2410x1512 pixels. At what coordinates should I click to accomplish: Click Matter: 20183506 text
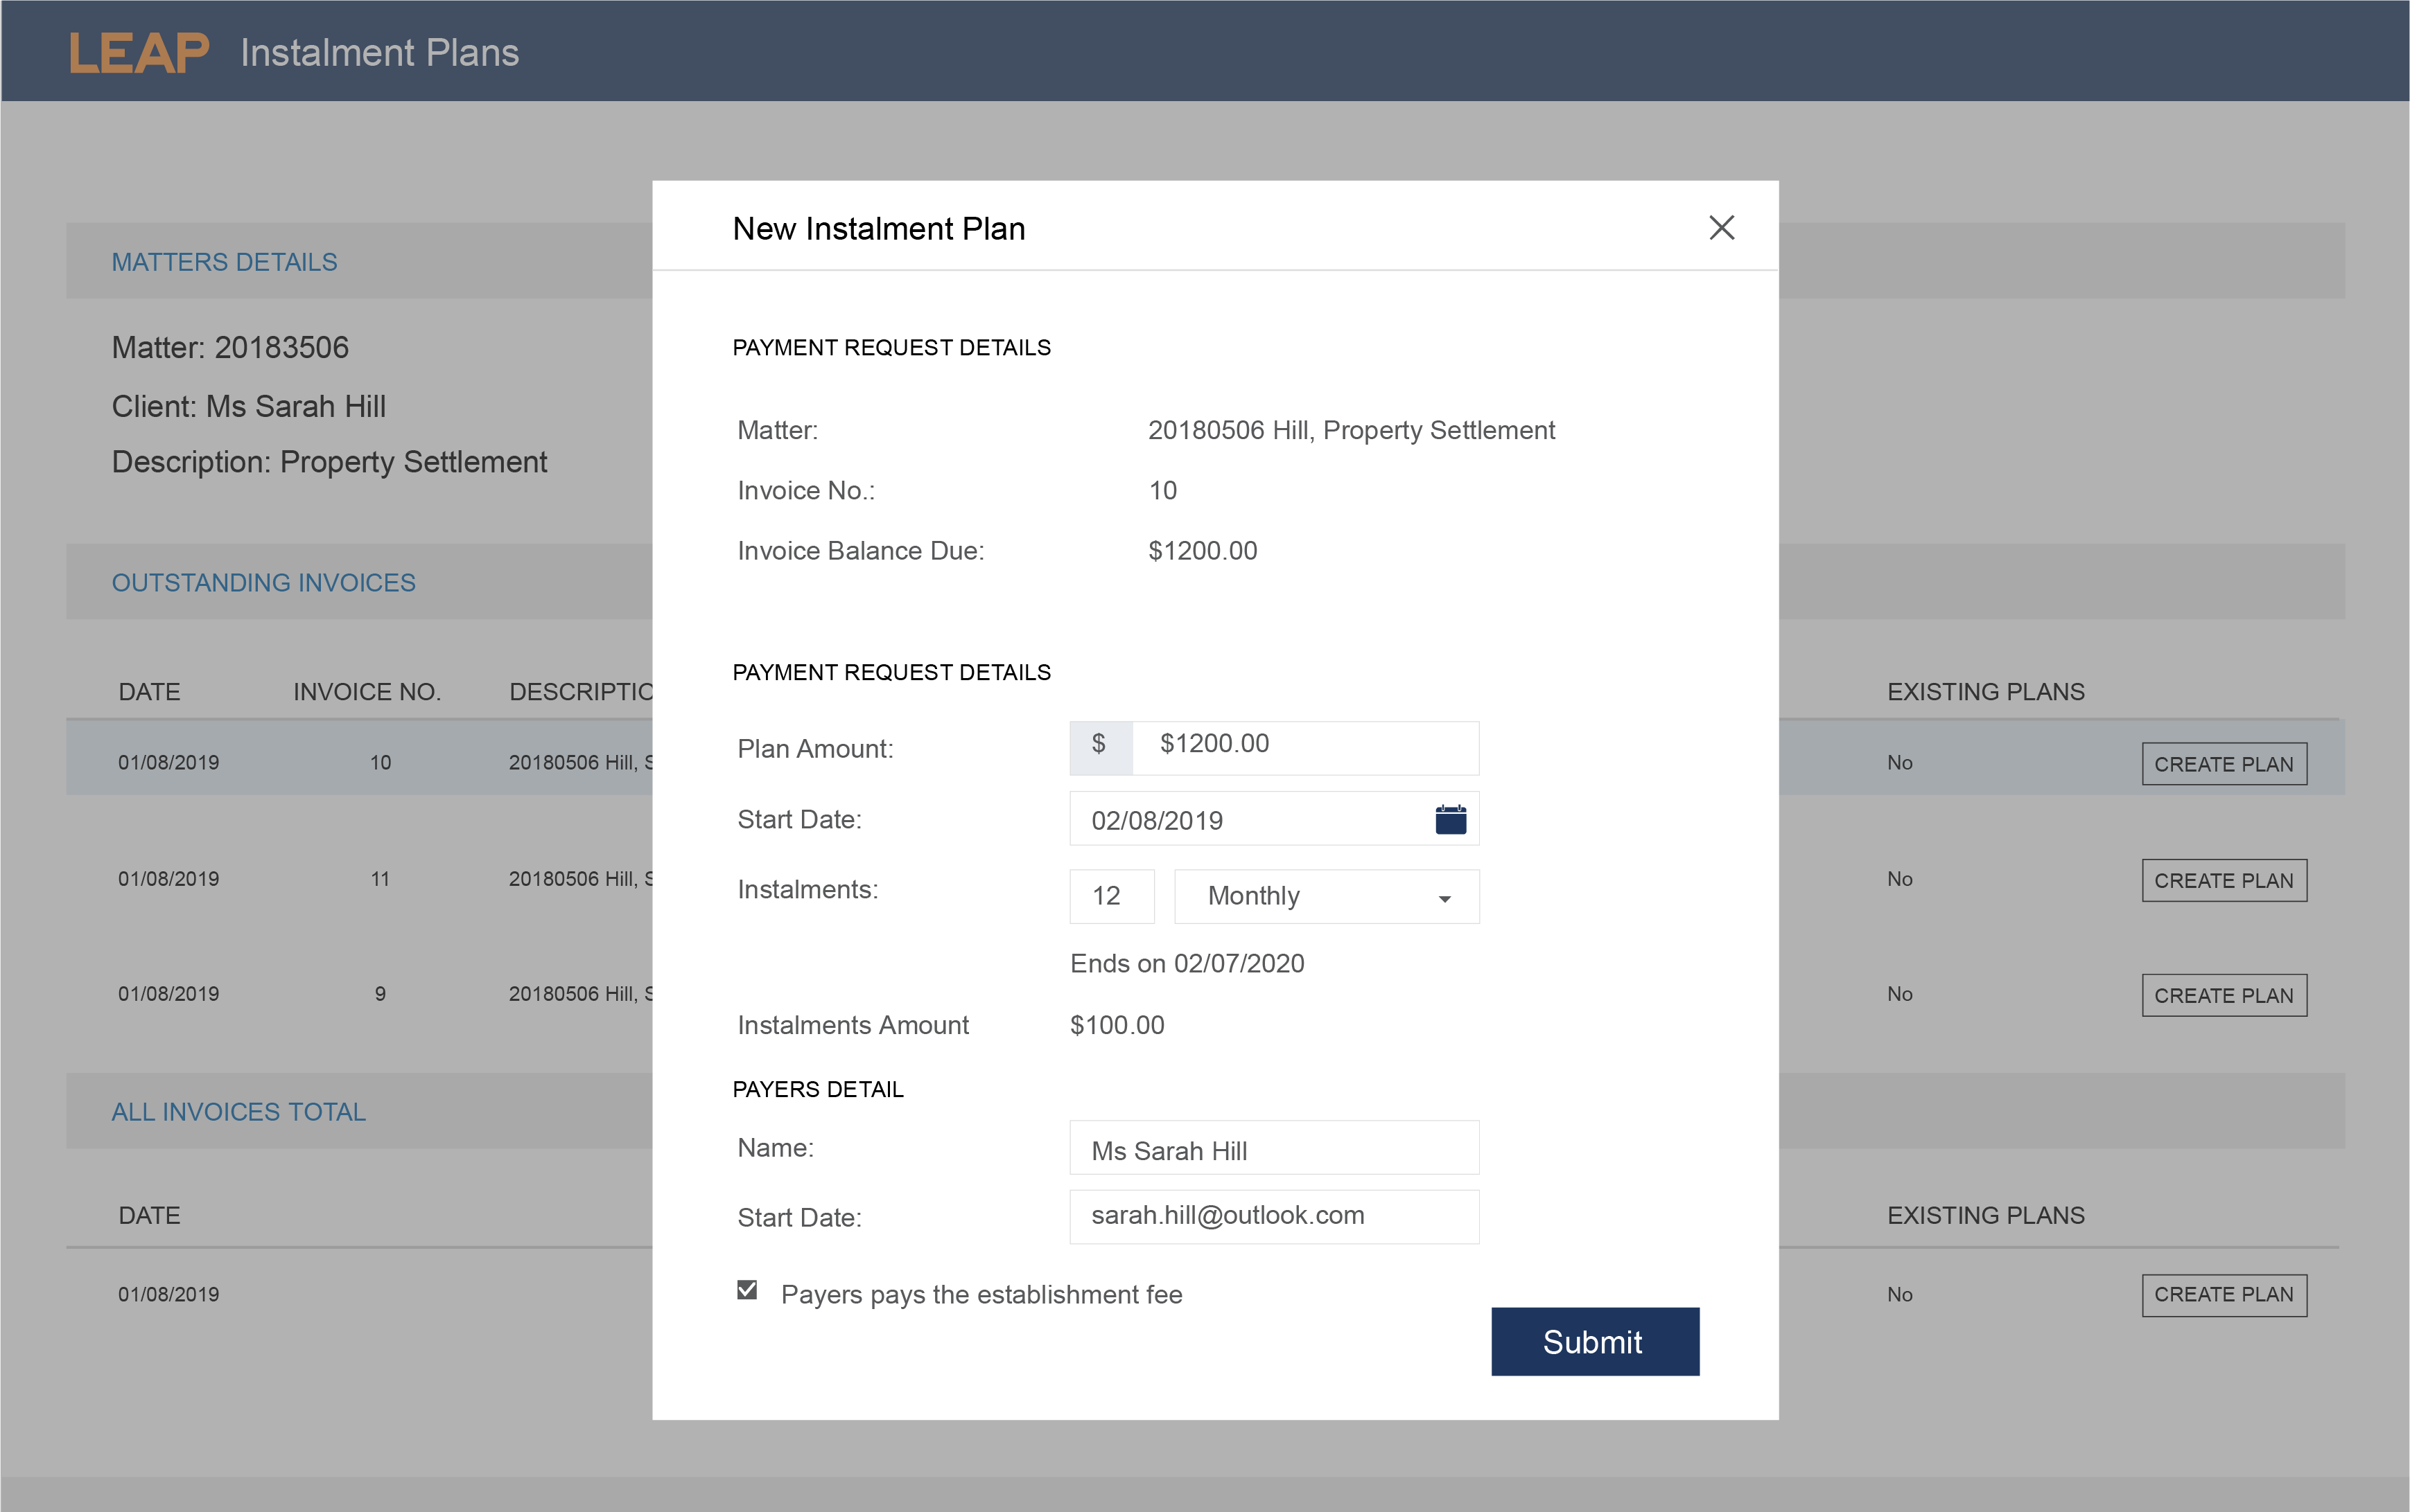click(230, 347)
